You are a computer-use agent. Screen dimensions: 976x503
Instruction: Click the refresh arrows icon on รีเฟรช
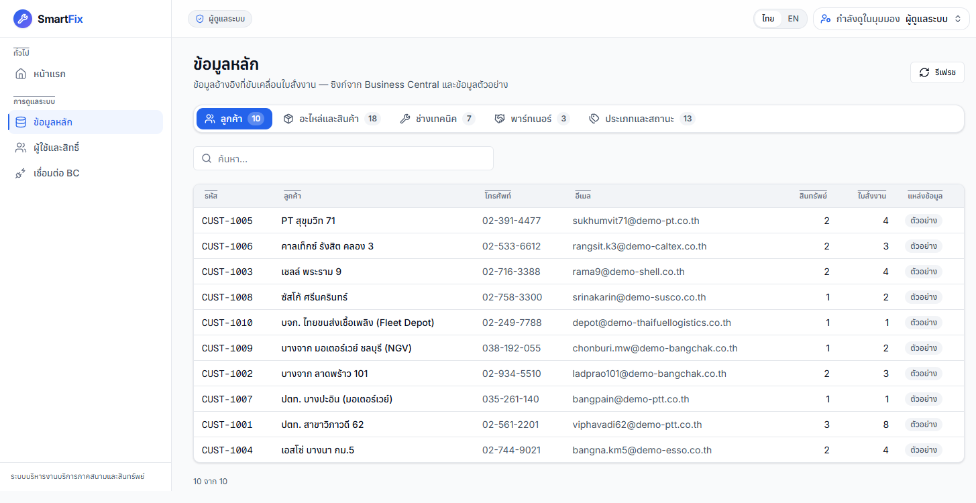click(x=924, y=72)
